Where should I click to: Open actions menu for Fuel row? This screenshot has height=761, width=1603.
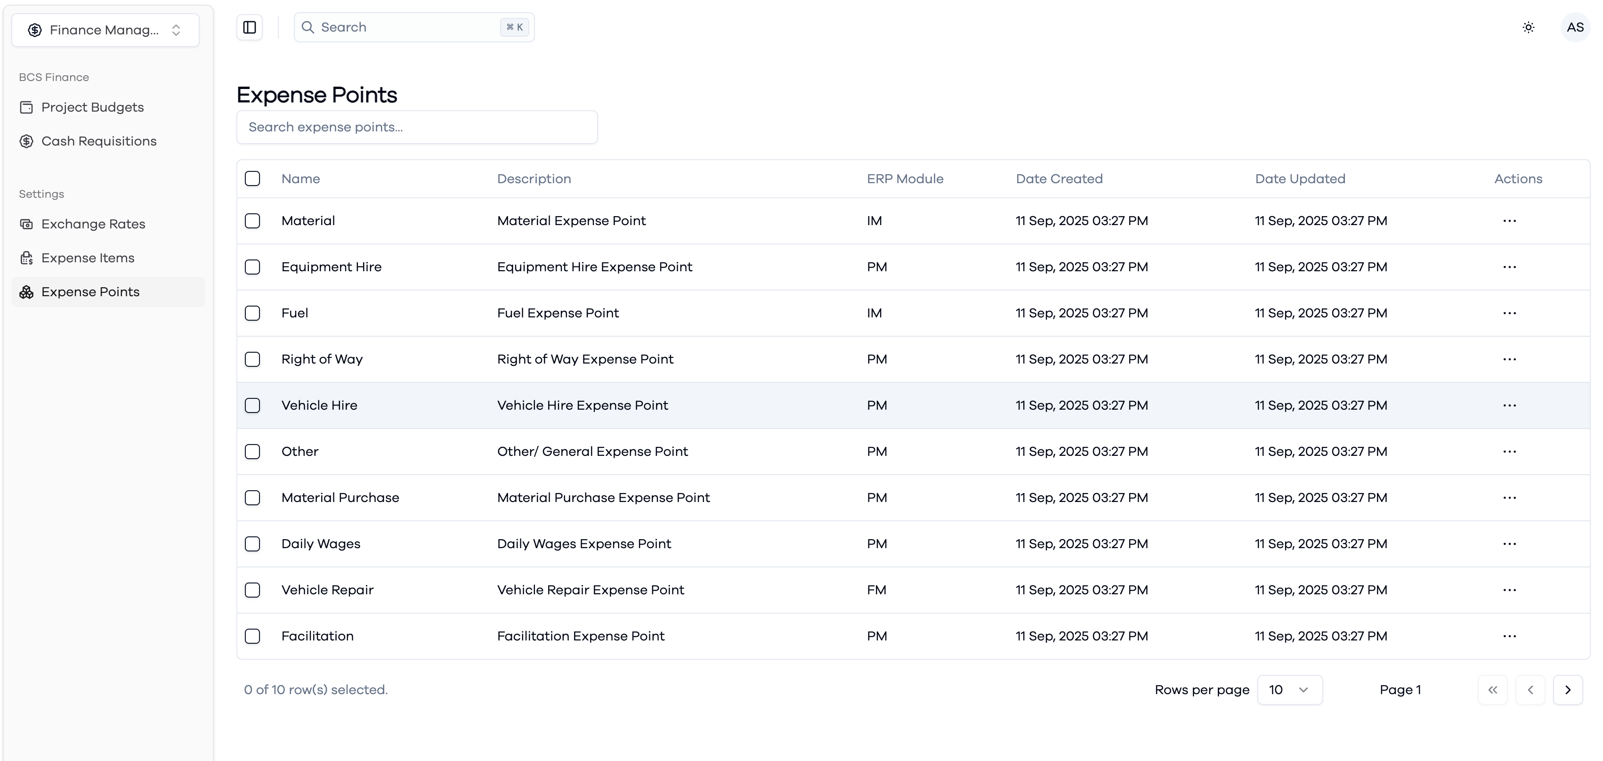click(x=1509, y=313)
